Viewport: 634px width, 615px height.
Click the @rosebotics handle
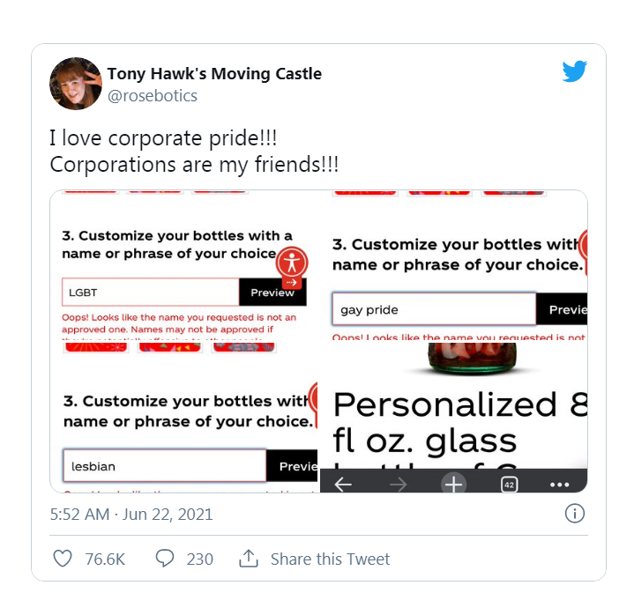(152, 95)
